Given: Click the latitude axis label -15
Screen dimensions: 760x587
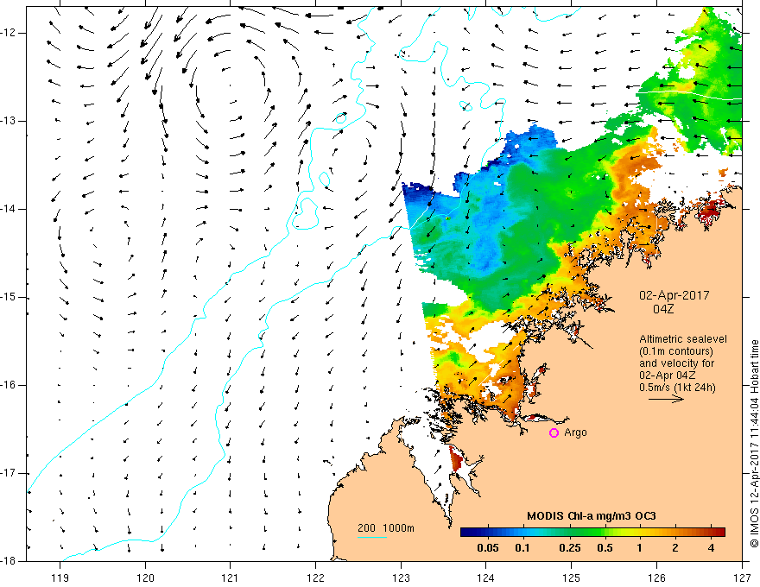Looking at the screenshot, I should 9,297.
